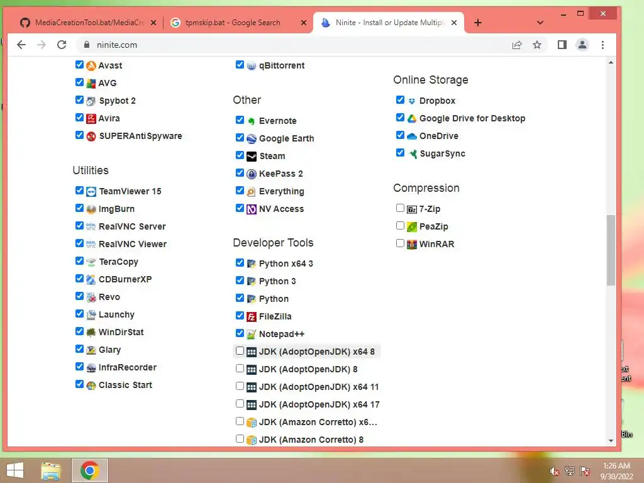Click the Evernote elephant icon
644x483 pixels.
(x=251, y=121)
